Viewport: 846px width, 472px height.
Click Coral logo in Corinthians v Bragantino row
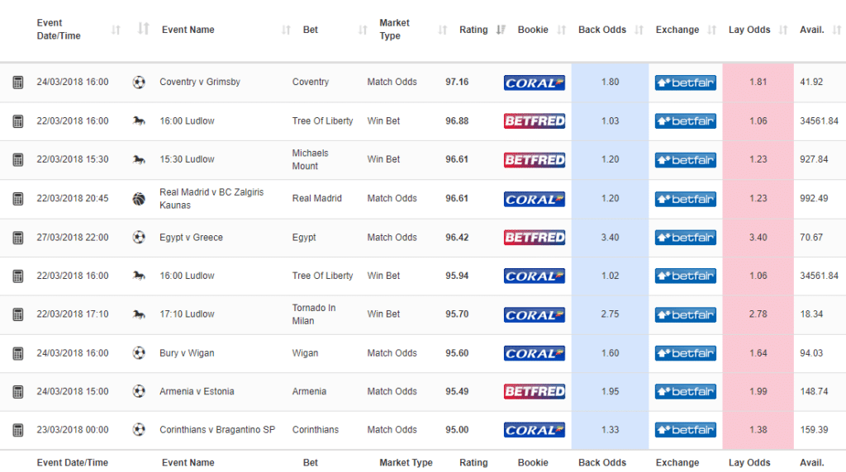(535, 430)
